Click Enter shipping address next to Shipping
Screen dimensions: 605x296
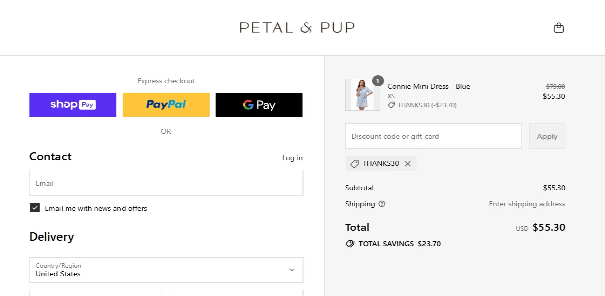tap(526, 204)
